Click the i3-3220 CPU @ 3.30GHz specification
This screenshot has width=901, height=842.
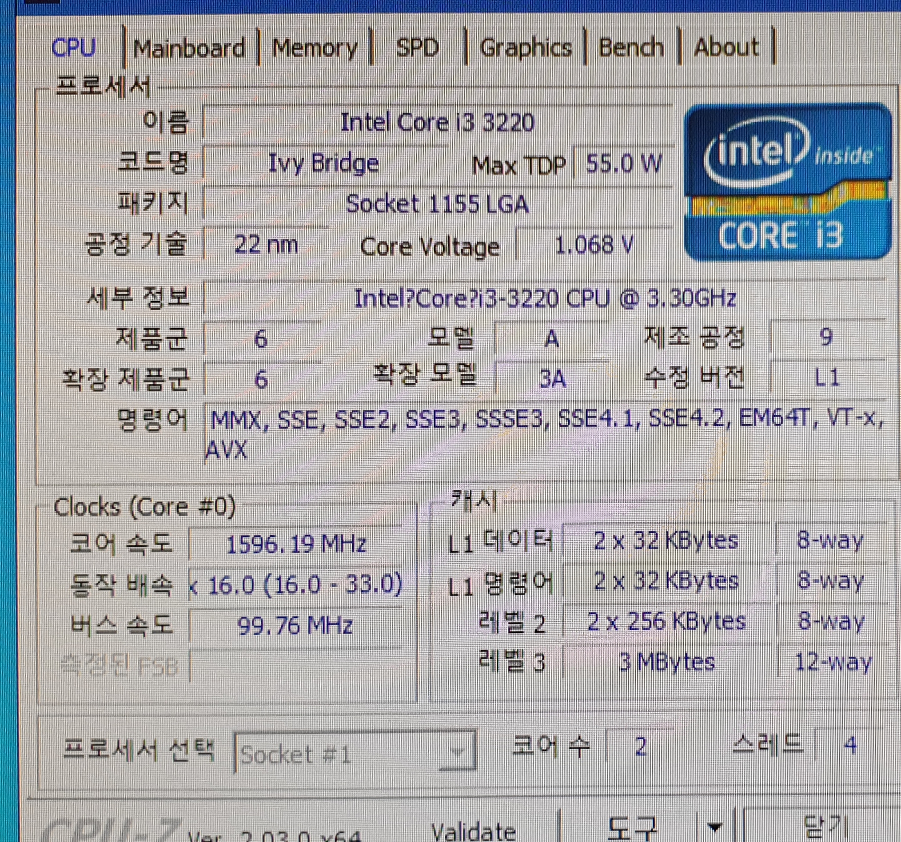tap(544, 298)
